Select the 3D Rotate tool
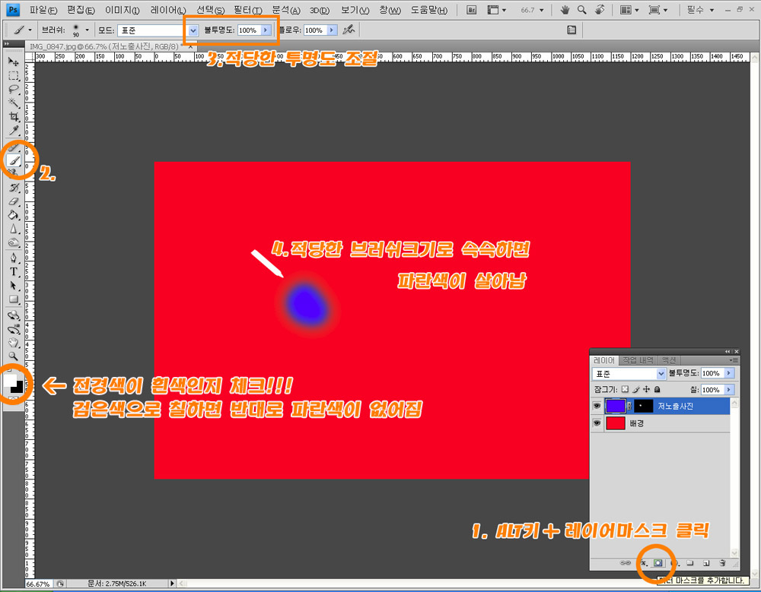 pyautogui.click(x=14, y=315)
